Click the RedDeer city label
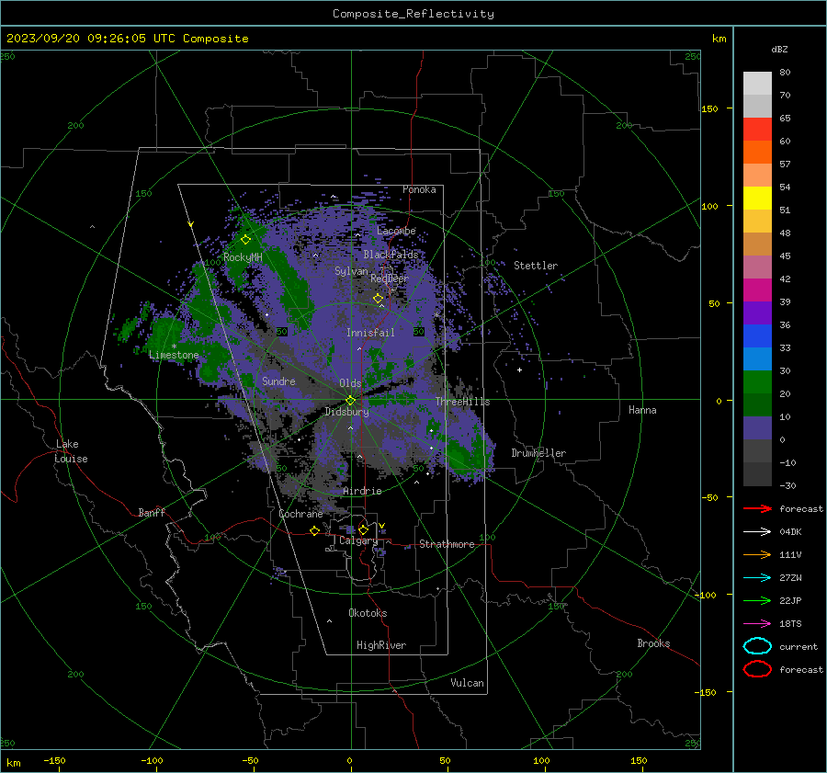The width and height of the screenshot is (827, 773). coord(390,279)
